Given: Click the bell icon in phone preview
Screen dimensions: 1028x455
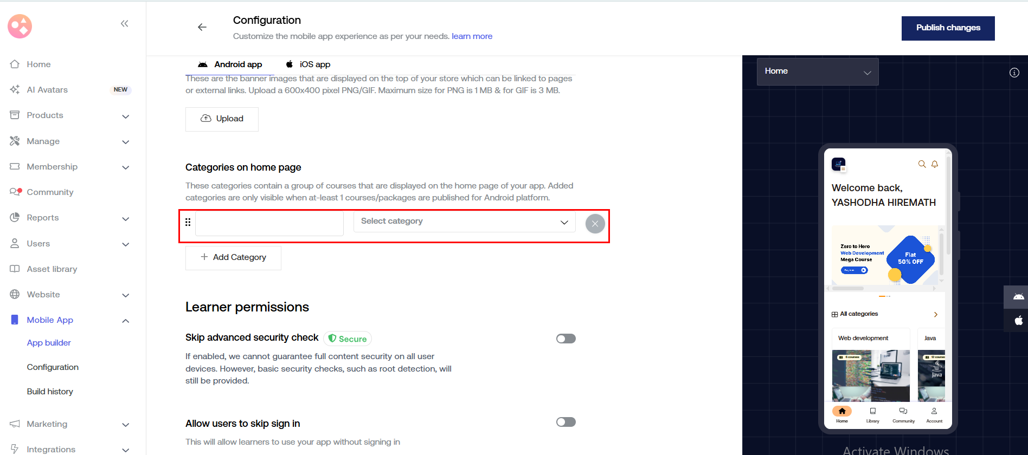Looking at the screenshot, I should 935,164.
